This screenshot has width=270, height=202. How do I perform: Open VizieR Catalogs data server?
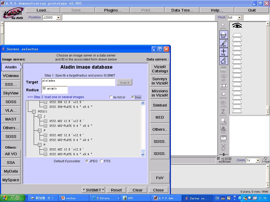[160, 69]
